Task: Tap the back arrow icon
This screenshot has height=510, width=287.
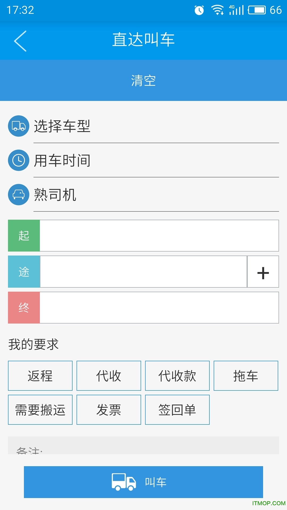Action: (x=20, y=41)
